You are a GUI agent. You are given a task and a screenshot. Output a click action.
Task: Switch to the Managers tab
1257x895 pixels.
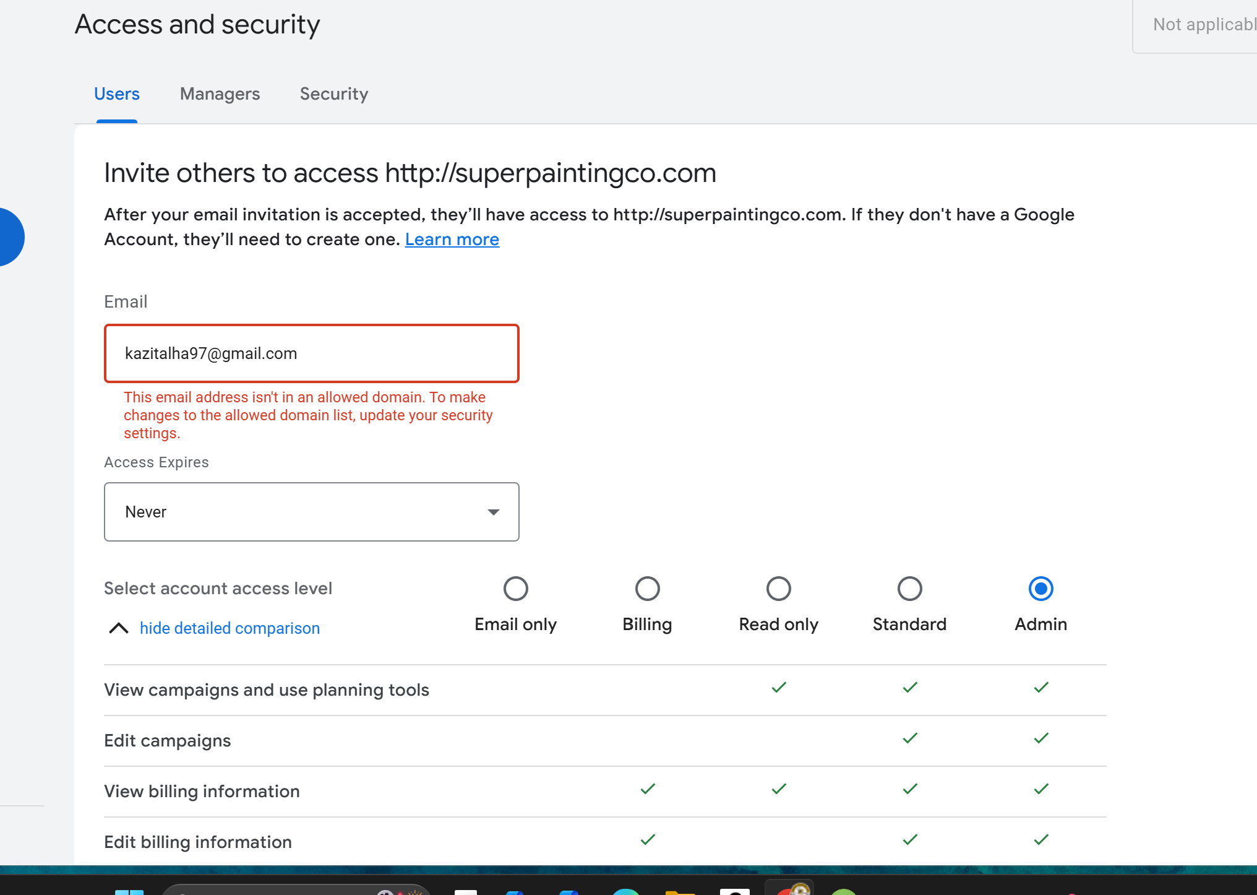(x=220, y=94)
